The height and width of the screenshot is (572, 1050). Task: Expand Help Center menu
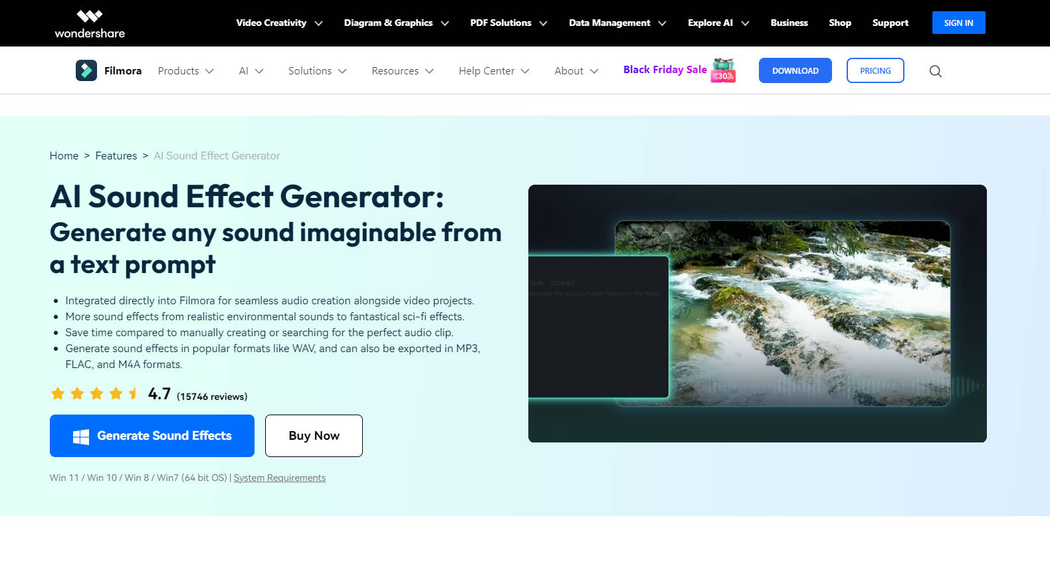494,71
